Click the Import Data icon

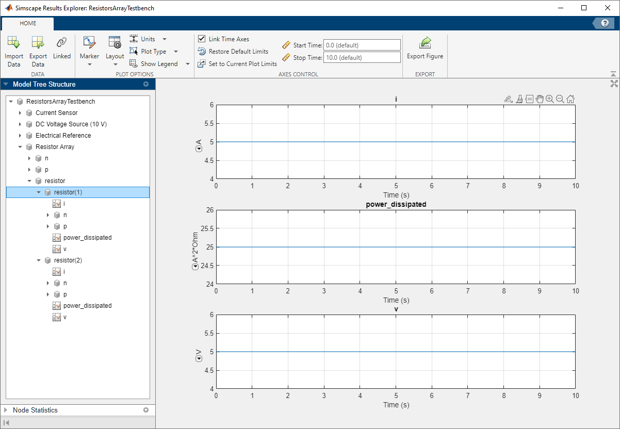coord(14,43)
